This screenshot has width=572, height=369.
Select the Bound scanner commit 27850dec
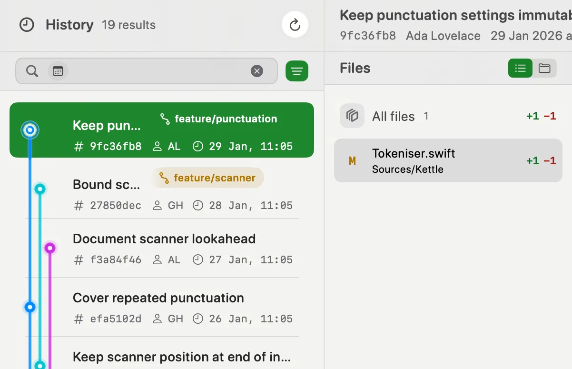(x=162, y=189)
